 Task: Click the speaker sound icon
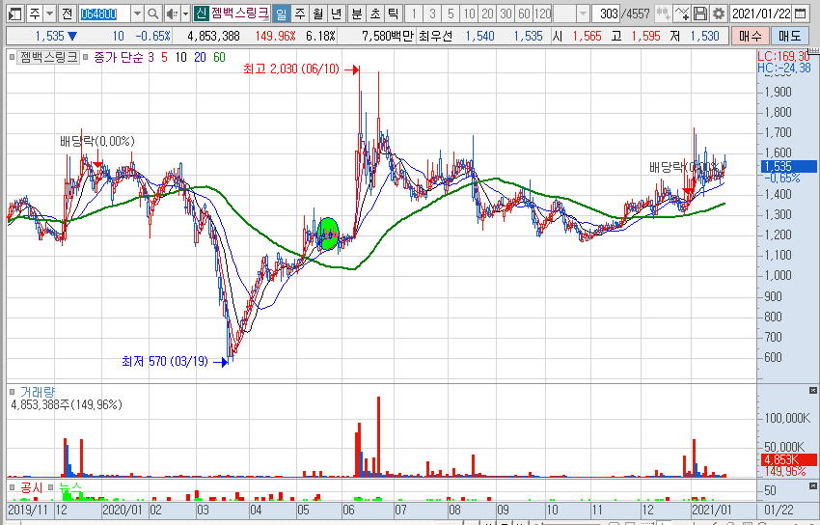click(x=171, y=14)
